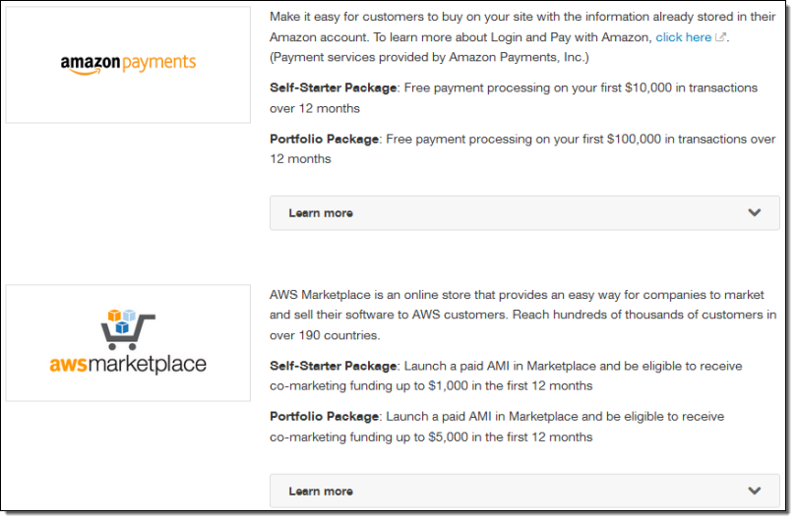Select 'Self-Starter Package' label for AWS Marketplace

334,367
